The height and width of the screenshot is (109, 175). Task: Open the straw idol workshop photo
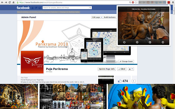(x=19, y=96)
